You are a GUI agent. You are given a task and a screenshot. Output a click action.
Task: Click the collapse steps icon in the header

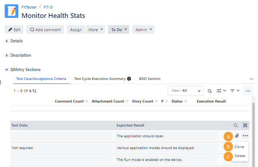pos(245,125)
